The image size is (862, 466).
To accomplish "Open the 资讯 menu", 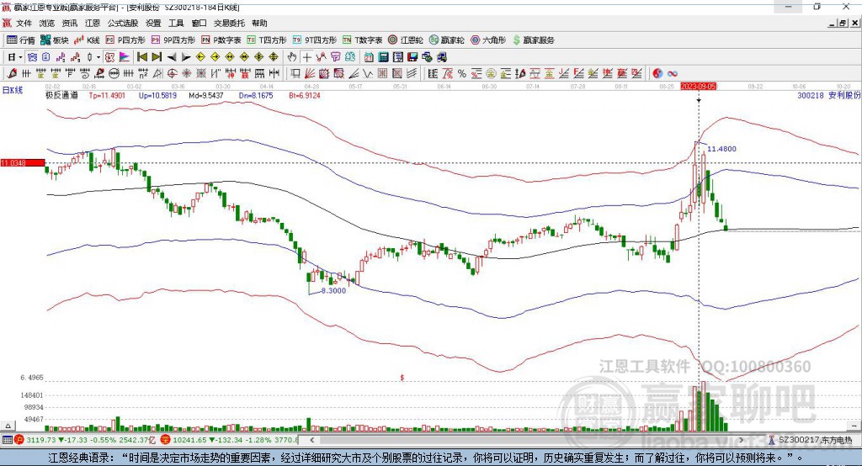I will [x=70, y=23].
